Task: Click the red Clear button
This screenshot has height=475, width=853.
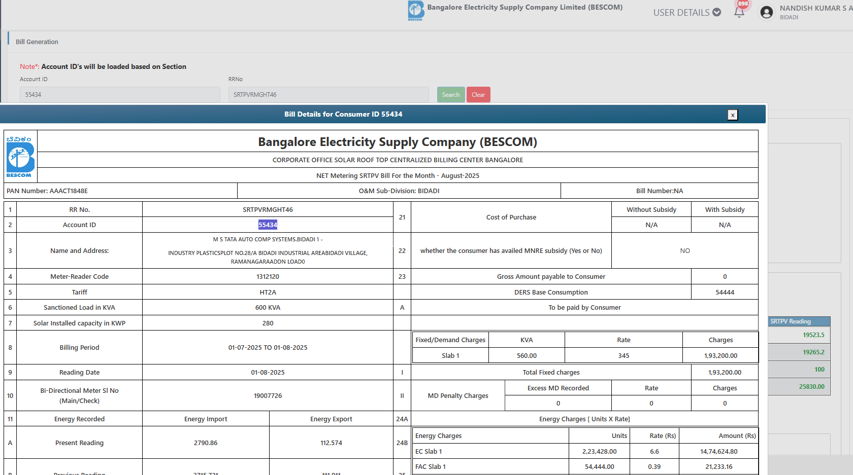Action: coord(478,95)
